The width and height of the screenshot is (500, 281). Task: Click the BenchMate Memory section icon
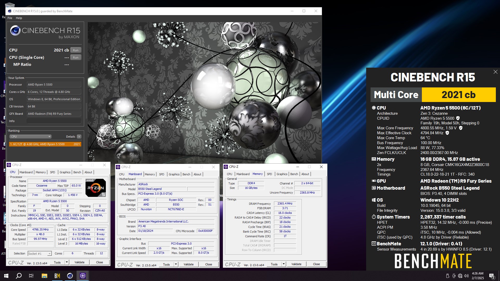tap(374, 159)
